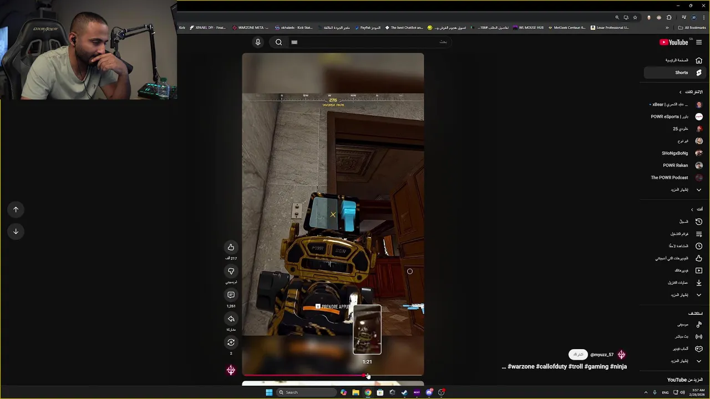Open the WARZONE META bookmark

pos(250,28)
